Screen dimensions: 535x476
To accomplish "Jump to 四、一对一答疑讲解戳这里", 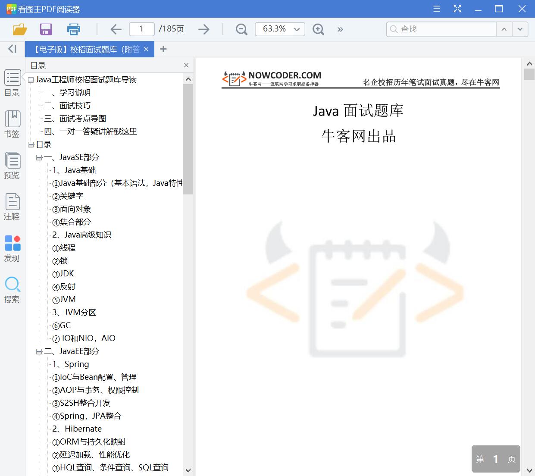I will tap(91, 132).
